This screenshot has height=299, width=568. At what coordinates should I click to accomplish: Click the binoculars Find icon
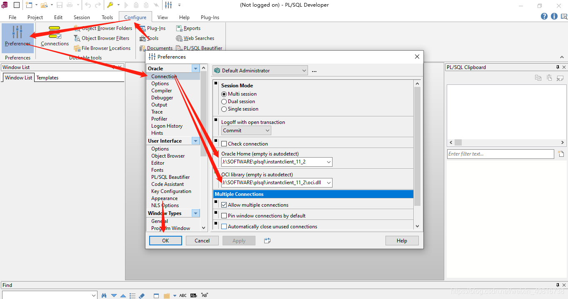[104, 296]
